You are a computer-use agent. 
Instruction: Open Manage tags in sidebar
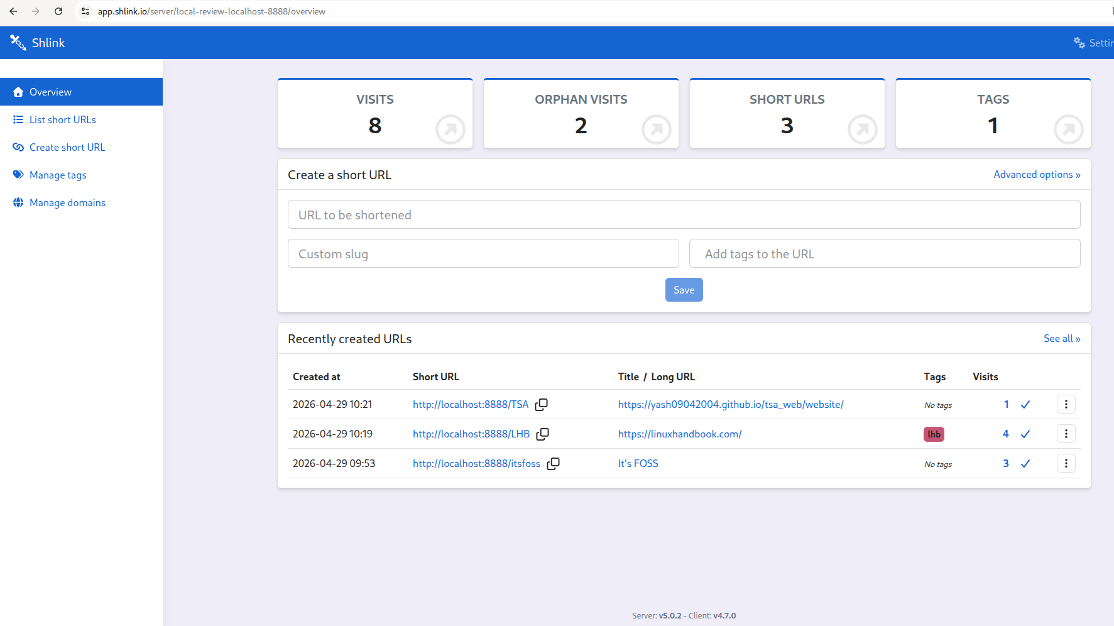81,175
